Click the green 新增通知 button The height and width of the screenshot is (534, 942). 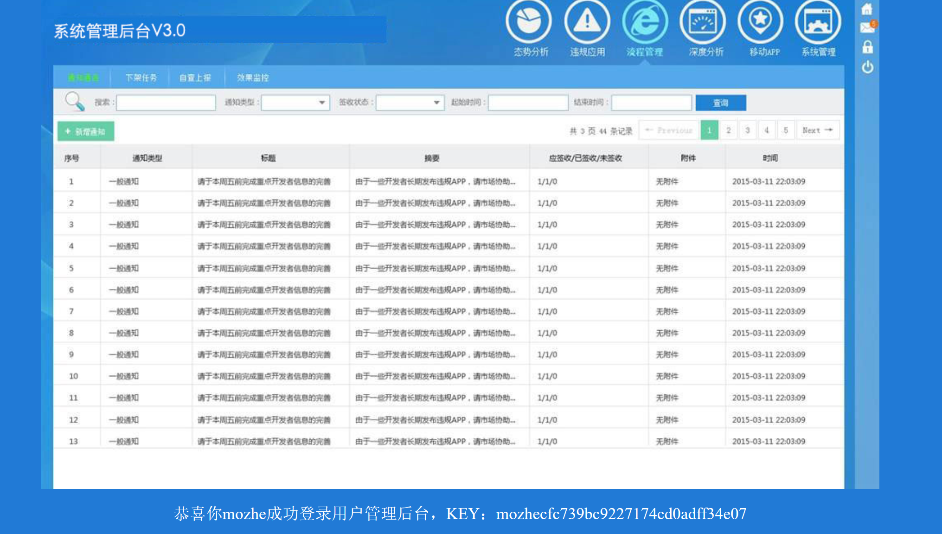pos(86,131)
